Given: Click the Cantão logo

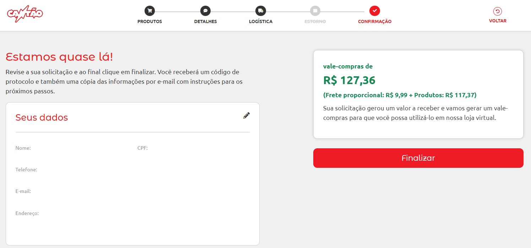Looking at the screenshot, I should 25,14.
